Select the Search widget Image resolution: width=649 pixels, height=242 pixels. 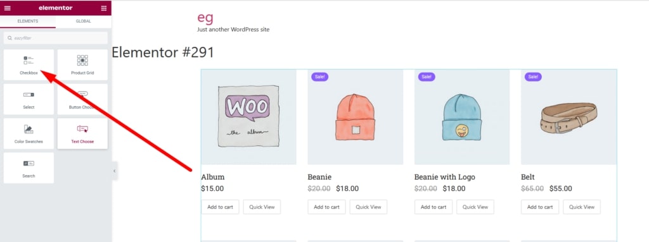[x=29, y=167]
